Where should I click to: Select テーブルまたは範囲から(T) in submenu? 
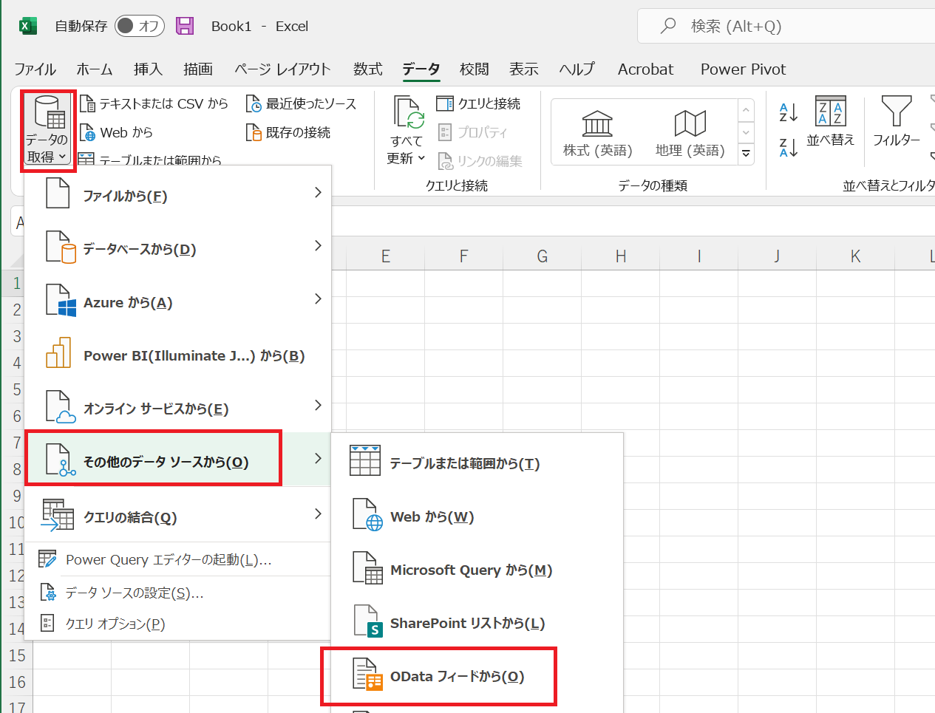477,463
